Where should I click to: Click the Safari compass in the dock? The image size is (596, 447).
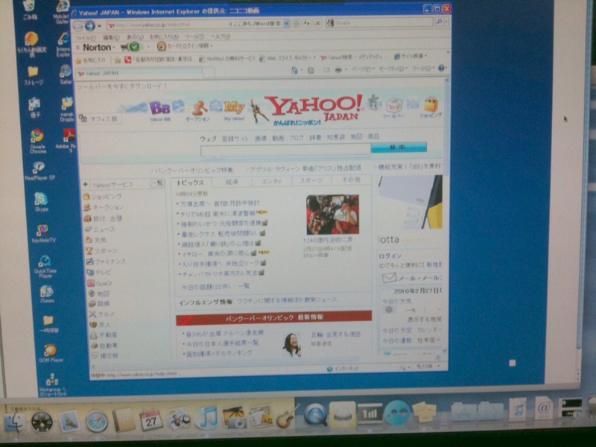[x=96, y=421]
